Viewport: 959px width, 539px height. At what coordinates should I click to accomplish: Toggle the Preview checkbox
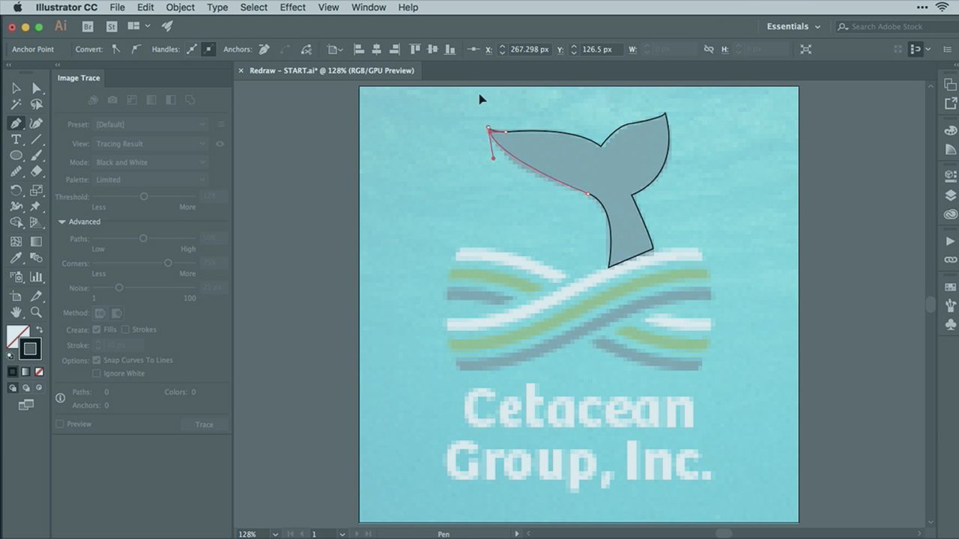(60, 424)
